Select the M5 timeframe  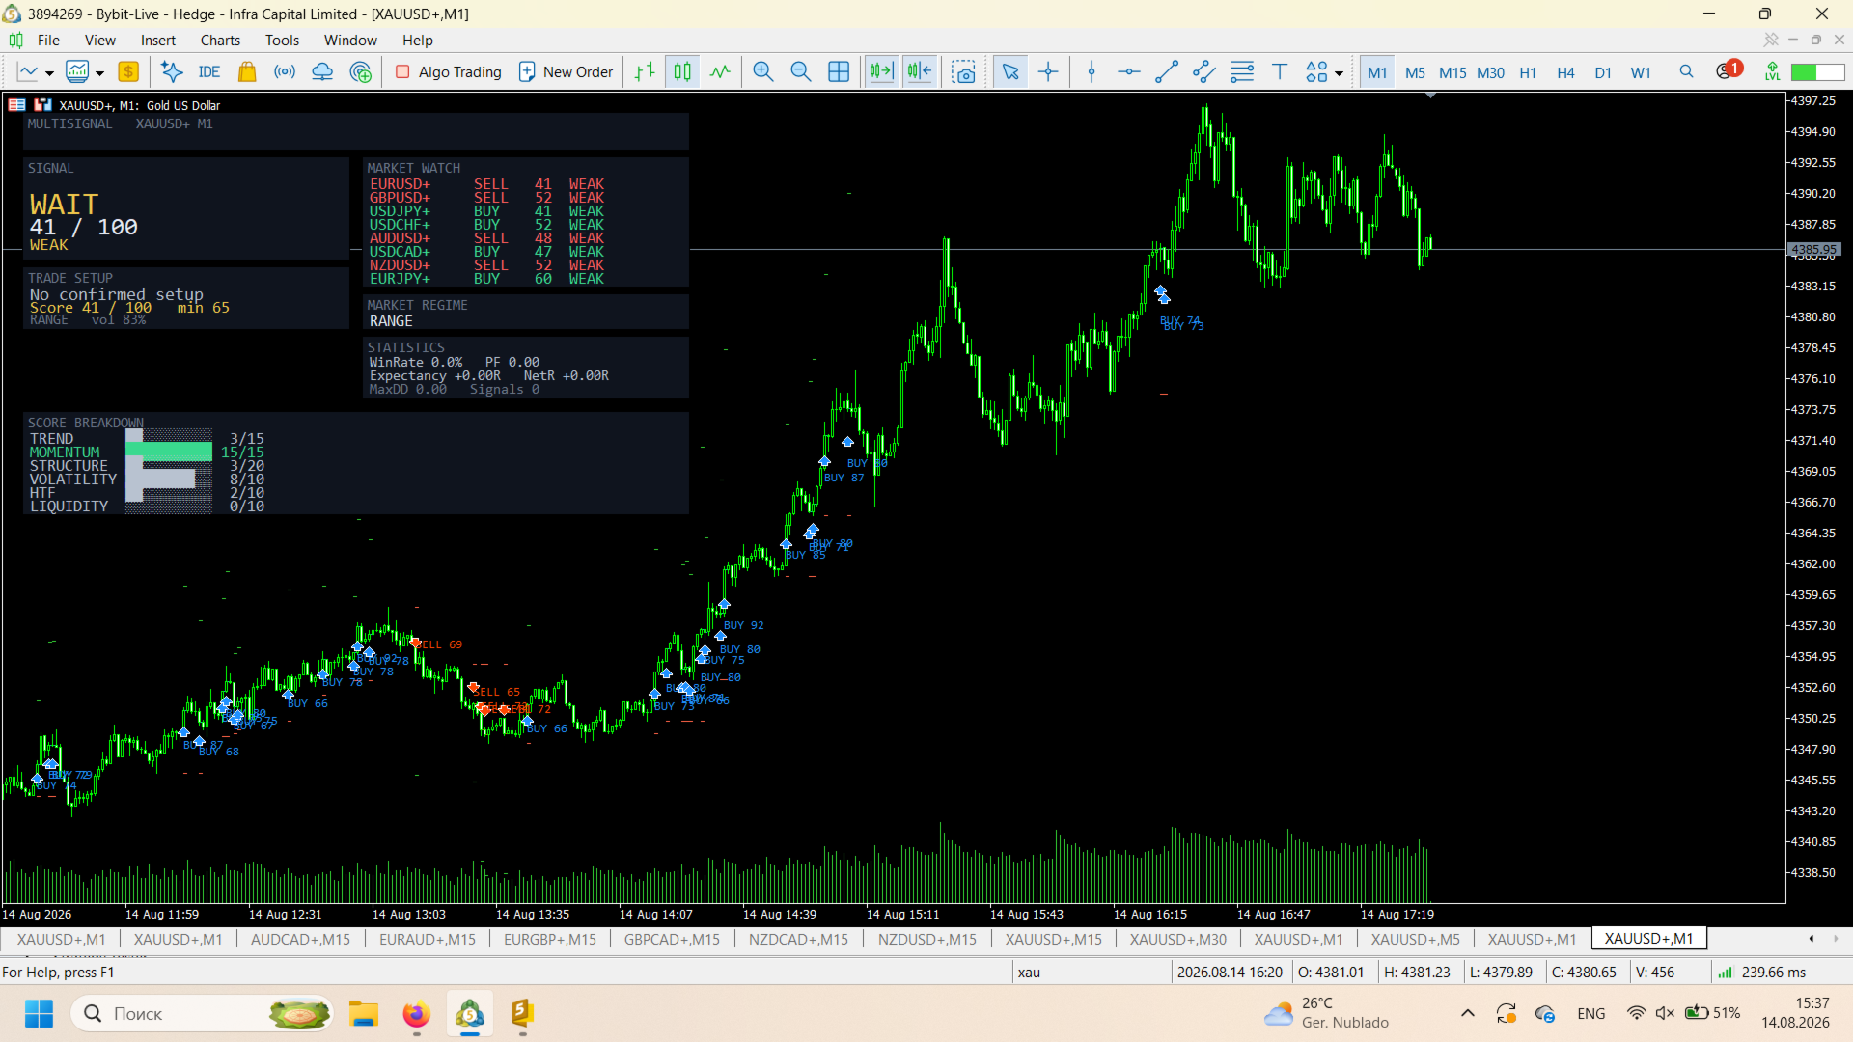pyautogui.click(x=1415, y=72)
